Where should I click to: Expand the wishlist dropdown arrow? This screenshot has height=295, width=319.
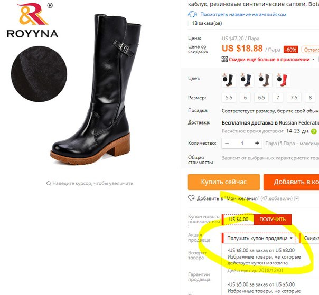click(x=297, y=198)
